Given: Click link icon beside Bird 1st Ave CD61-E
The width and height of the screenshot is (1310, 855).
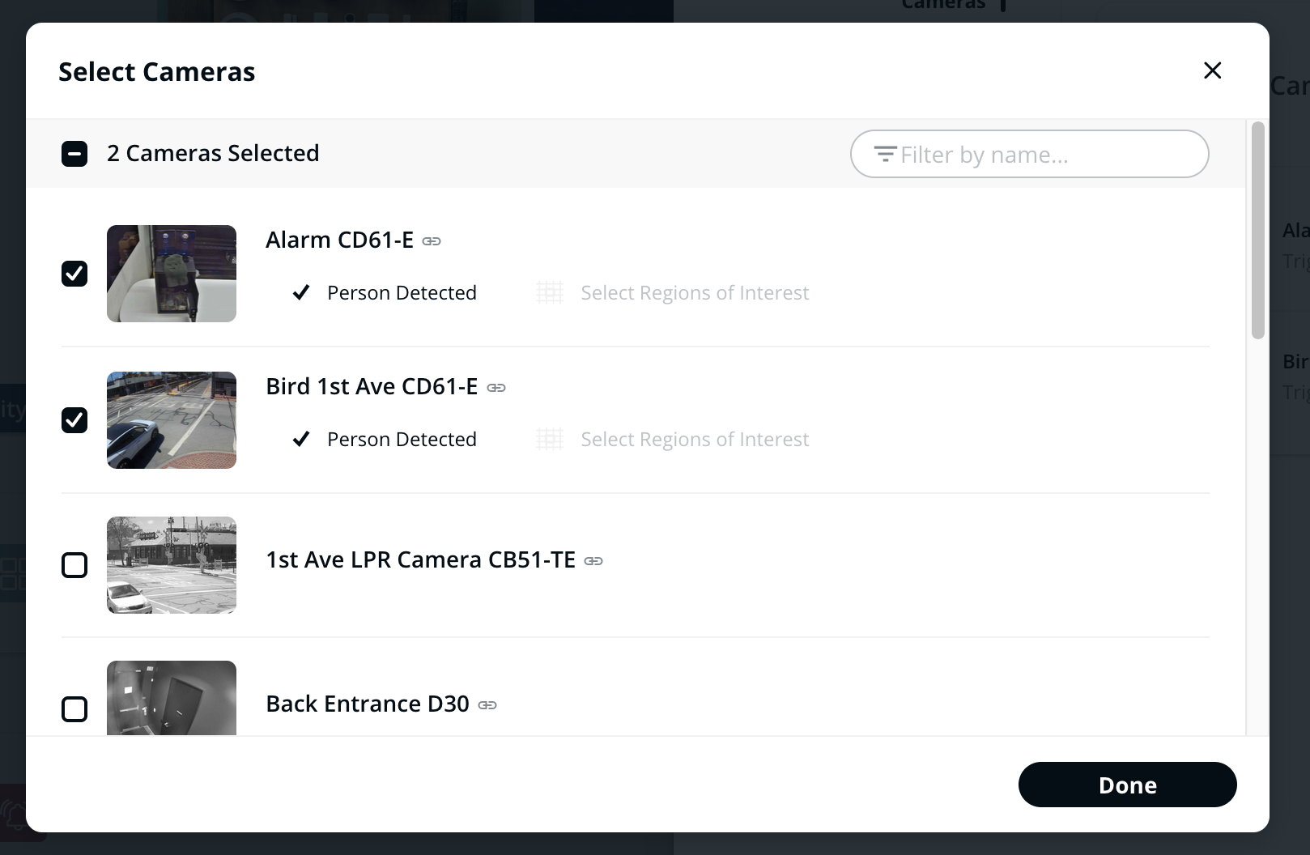Looking at the screenshot, I should 496,388.
